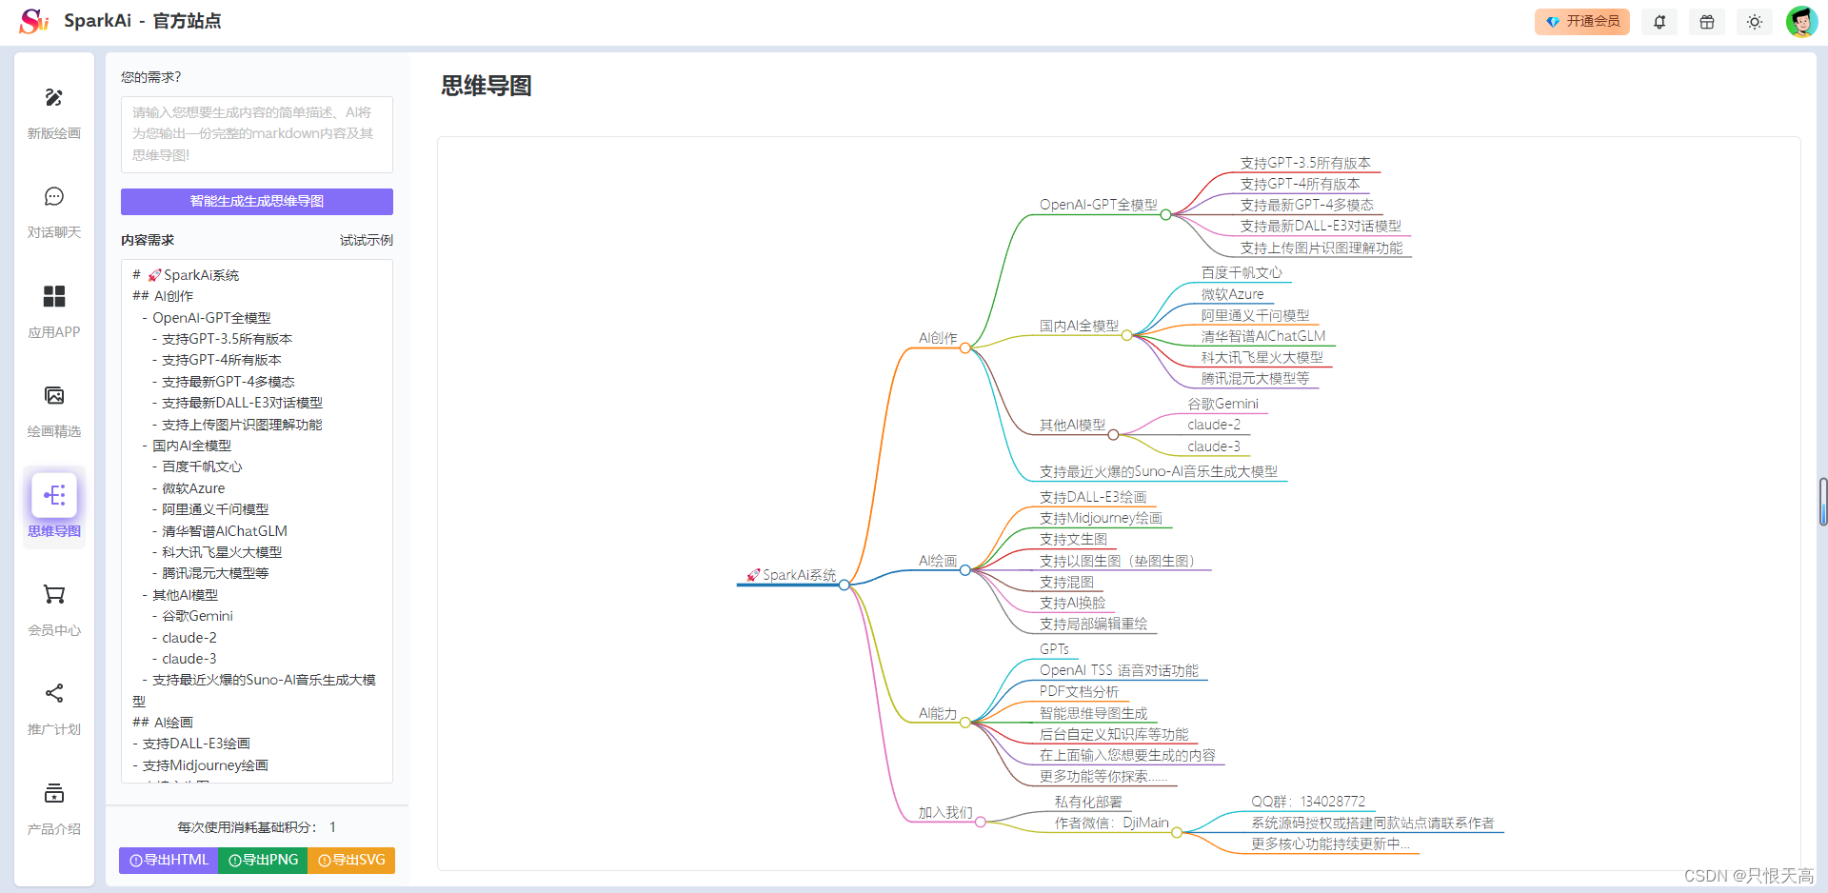Screen dimensions: 1828x893
Task: Open the 对话聊天 chat icon
Action: [54, 197]
